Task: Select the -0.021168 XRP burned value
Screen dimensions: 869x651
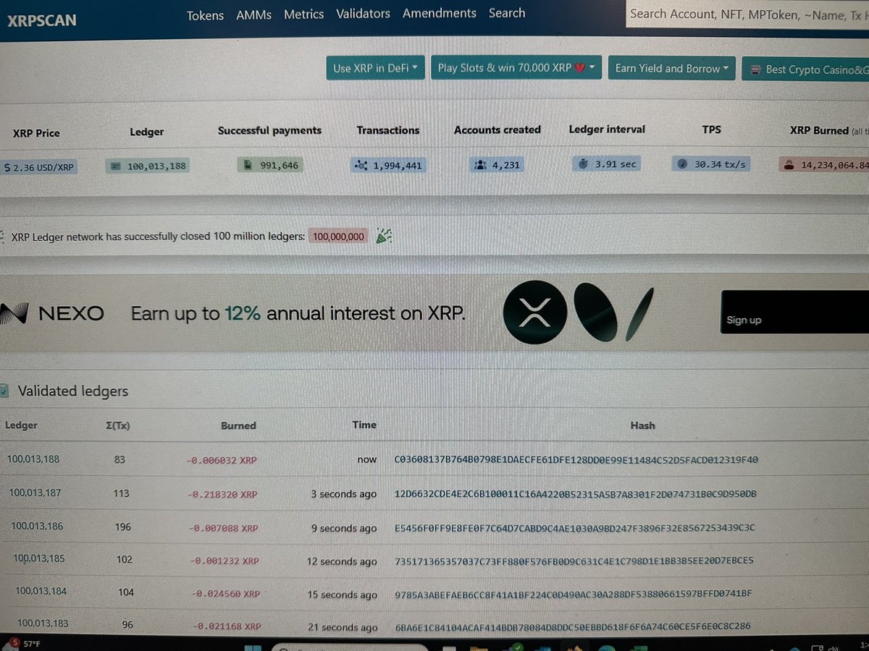Action: click(227, 626)
